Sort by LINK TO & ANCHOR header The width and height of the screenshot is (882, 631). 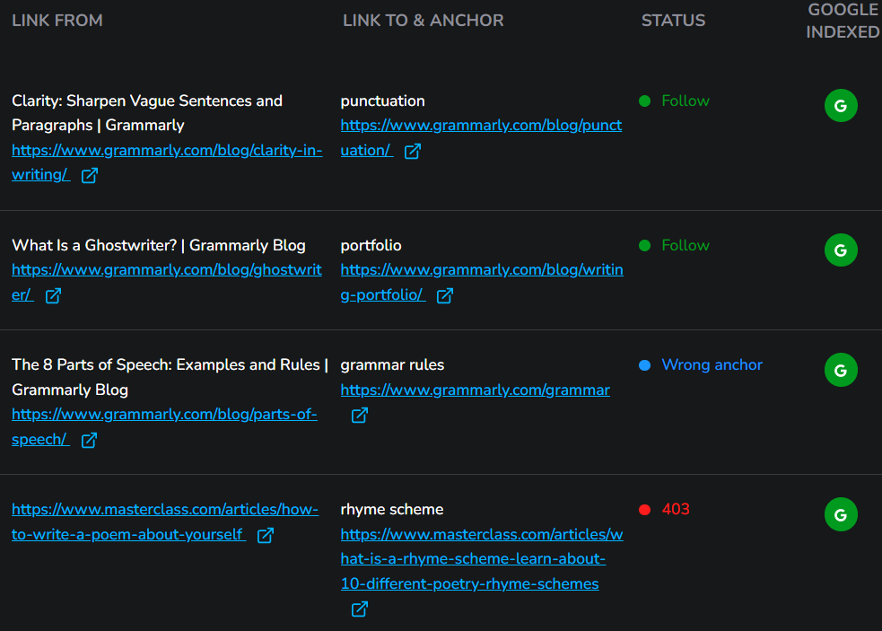pyautogui.click(x=424, y=21)
